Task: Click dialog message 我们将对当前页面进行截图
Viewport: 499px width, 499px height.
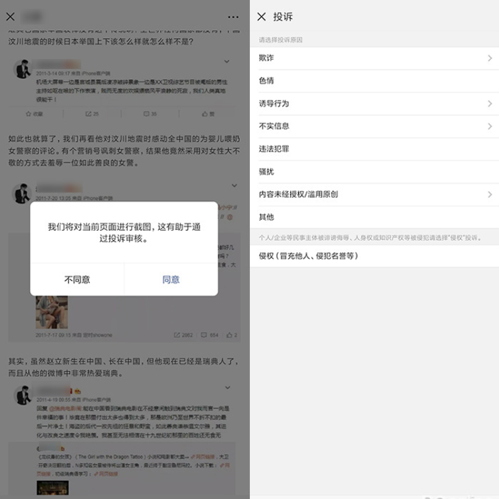Action: point(124,233)
